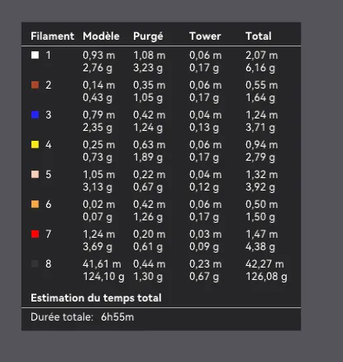The height and width of the screenshot is (362, 343).
Task: Click the total weight 1,50 g
Action: coord(260,217)
